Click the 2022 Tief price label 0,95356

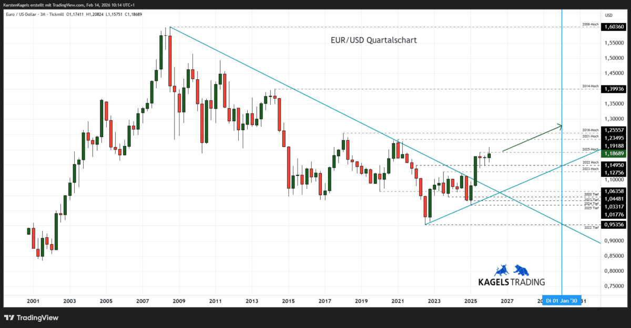pos(613,224)
